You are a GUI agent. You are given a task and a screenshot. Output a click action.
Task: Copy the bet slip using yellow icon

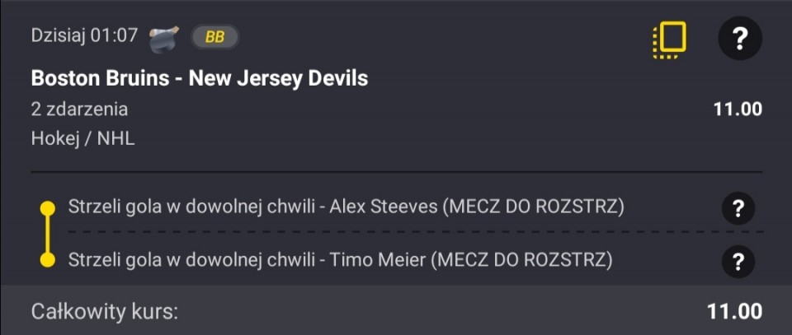[669, 39]
